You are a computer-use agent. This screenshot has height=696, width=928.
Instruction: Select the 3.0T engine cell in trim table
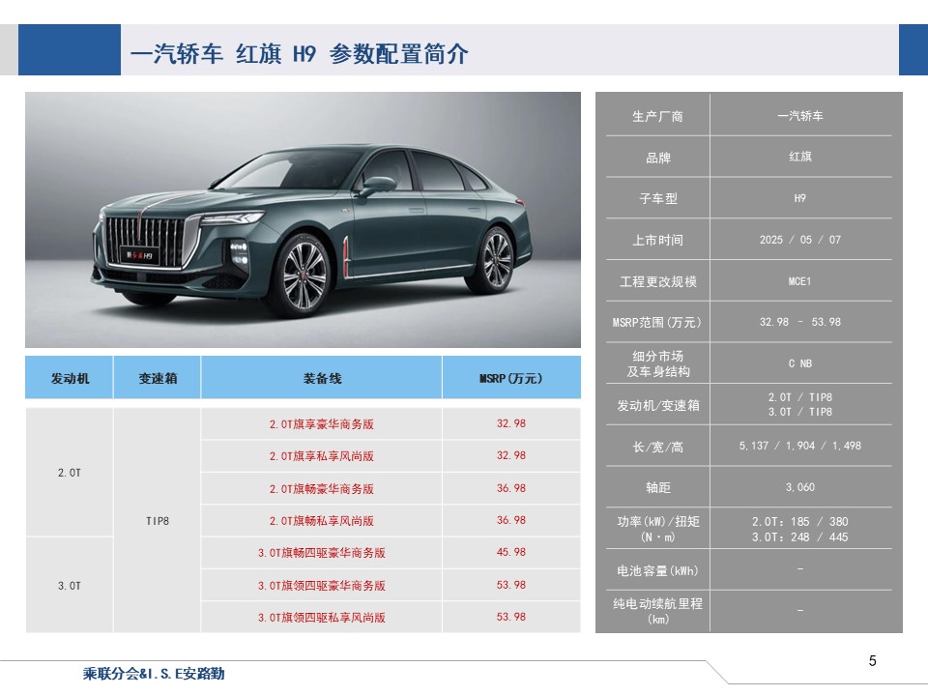(70, 586)
